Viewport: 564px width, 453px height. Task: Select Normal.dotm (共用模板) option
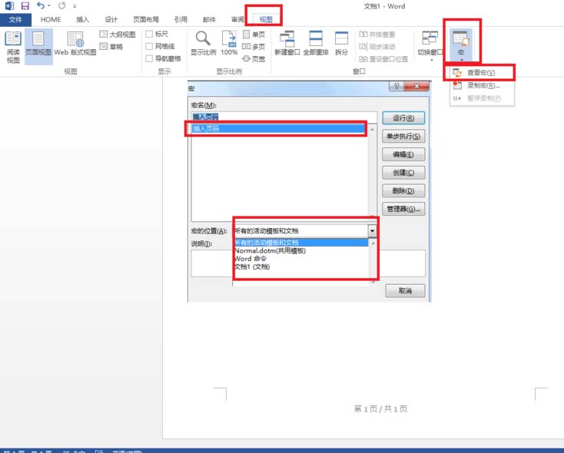pyautogui.click(x=301, y=250)
